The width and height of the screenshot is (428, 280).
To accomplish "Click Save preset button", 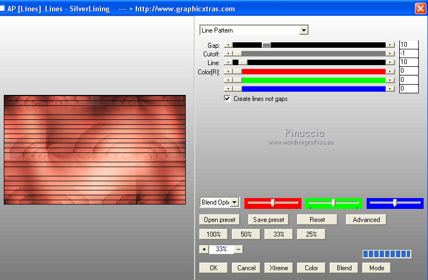I will 268,220.
